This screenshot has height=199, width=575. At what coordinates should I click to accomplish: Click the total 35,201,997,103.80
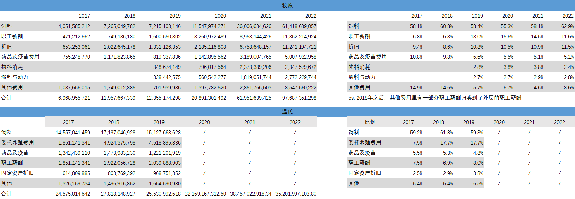point(296,194)
